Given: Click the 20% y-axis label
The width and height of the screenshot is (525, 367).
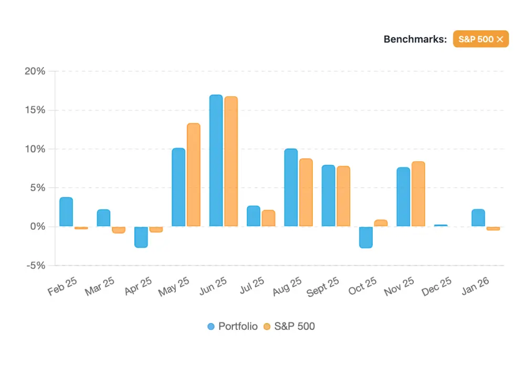Looking at the screenshot, I should pyautogui.click(x=36, y=71).
